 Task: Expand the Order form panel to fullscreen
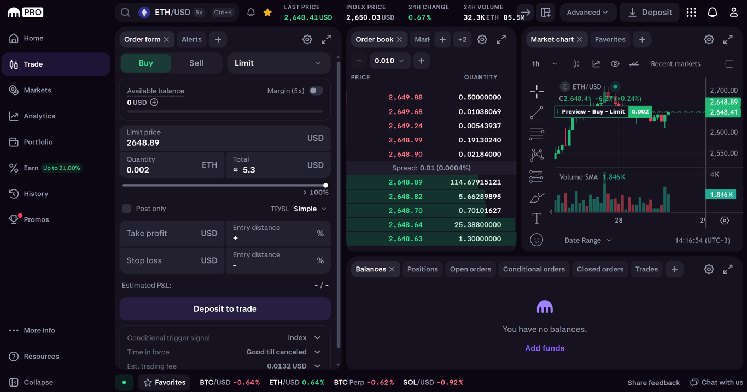[x=326, y=39]
